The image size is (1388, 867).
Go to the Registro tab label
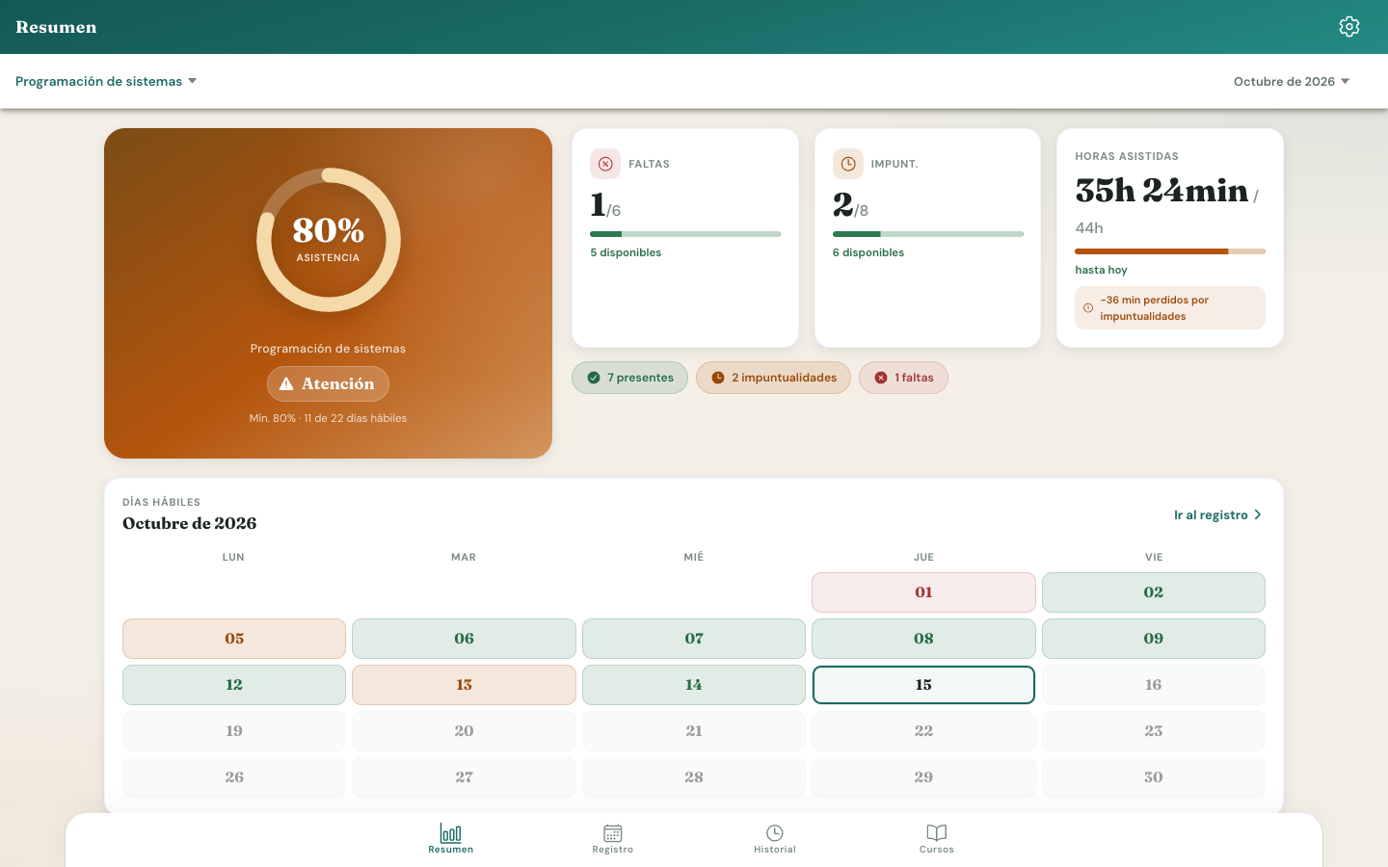(613, 850)
